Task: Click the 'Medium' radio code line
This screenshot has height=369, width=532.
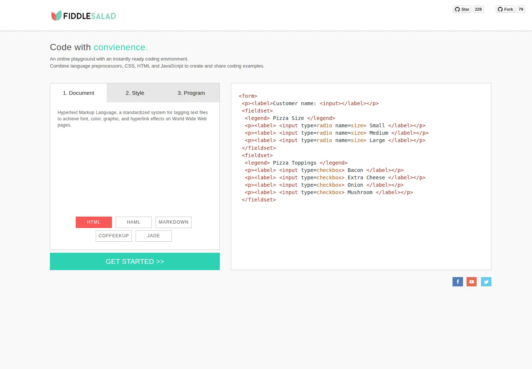Action: (337, 133)
